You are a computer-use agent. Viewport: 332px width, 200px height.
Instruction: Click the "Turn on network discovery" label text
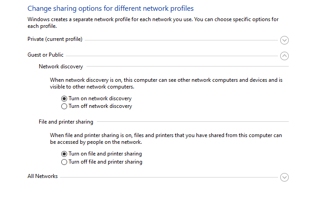pos(100,98)
